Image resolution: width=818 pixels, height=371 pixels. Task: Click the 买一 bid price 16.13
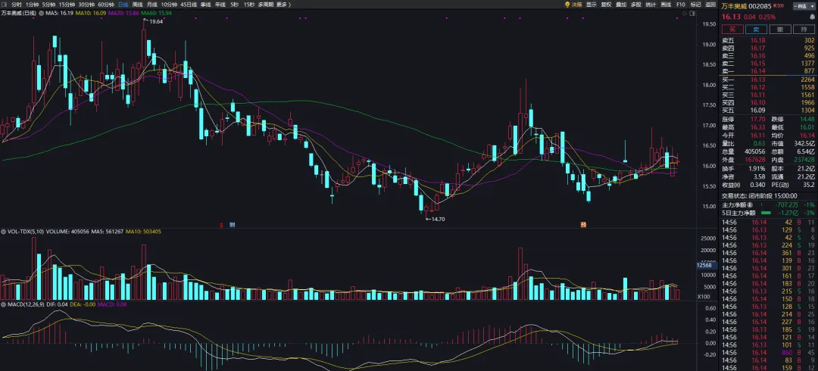(757, 79)
